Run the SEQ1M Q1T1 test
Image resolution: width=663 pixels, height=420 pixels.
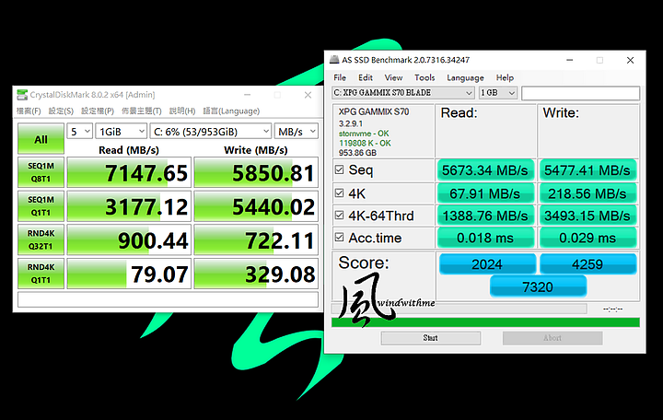[41, 206]
